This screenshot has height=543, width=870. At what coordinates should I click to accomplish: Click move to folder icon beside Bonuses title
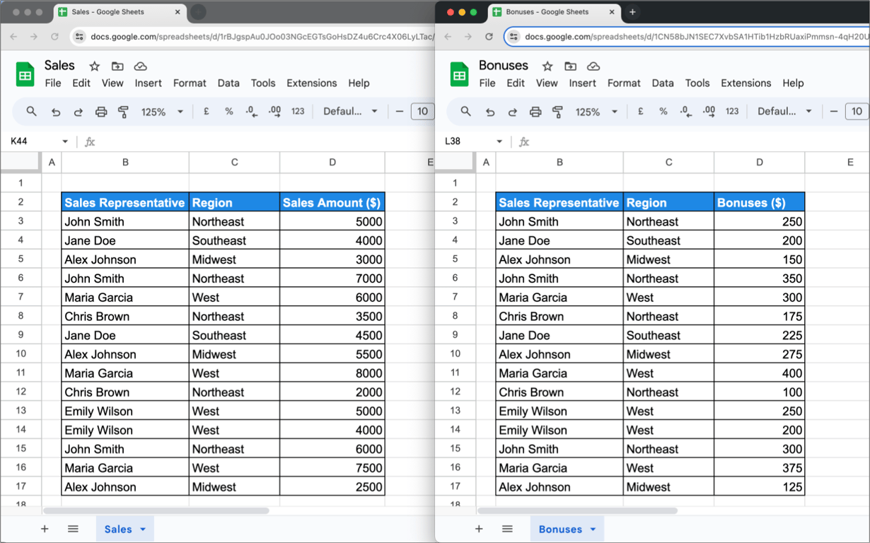(x=570, y=66)
